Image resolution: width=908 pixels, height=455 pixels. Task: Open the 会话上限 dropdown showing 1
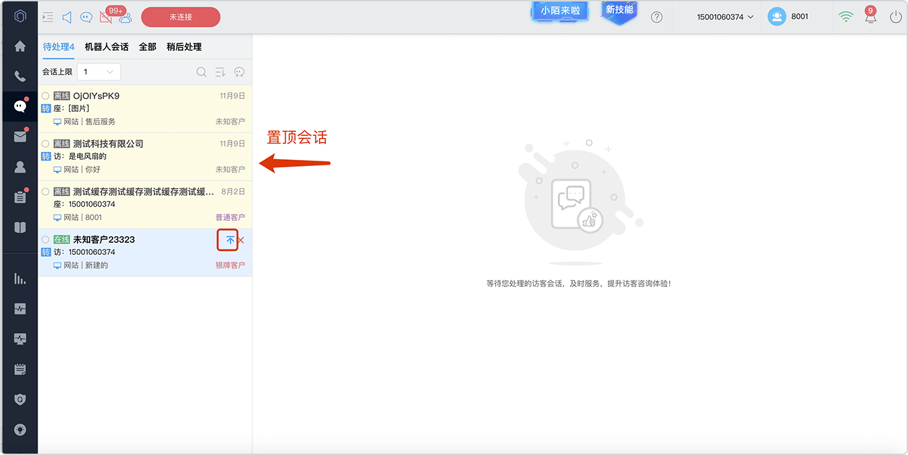point(99,72)
